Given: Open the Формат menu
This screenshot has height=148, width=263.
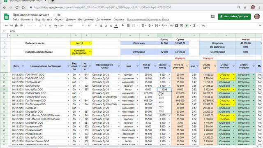Looking at the screenshot, I should 59,19.
